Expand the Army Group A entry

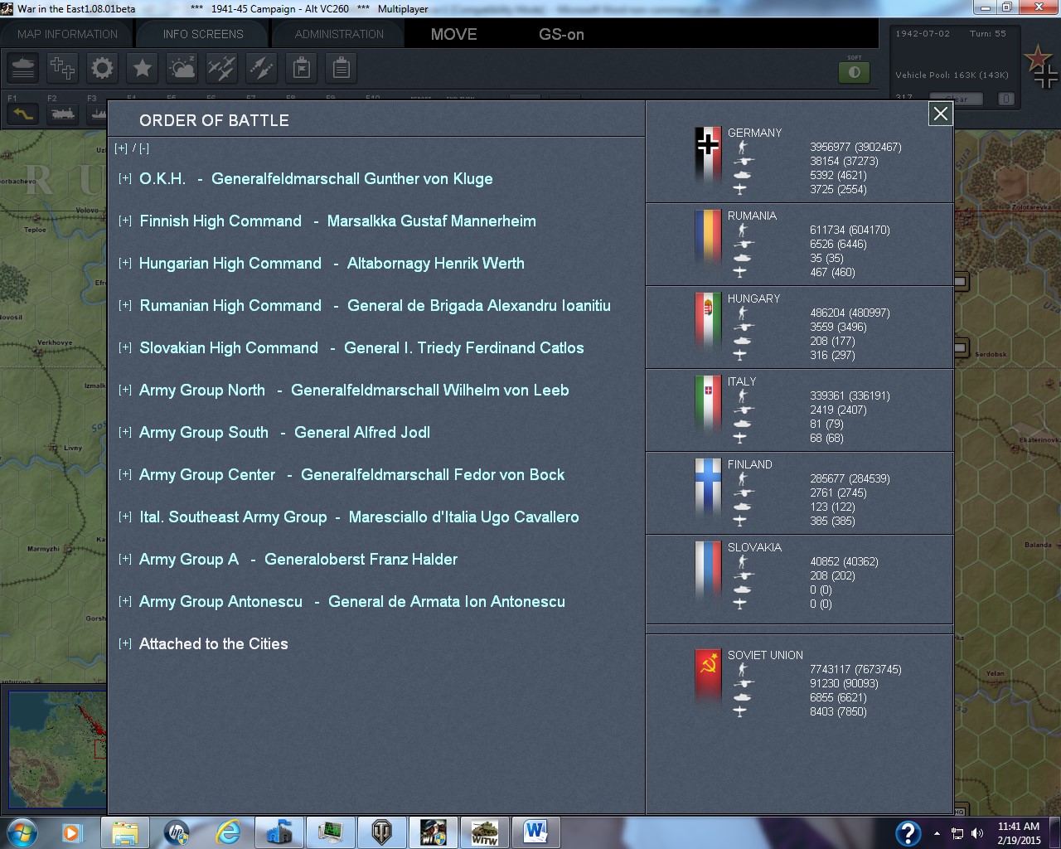pyautogui.click(x=125, y=559)
